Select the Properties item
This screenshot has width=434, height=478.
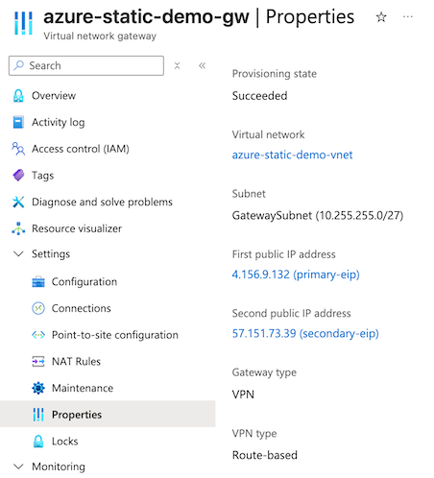pyautogui.click(x=108, y=415)
